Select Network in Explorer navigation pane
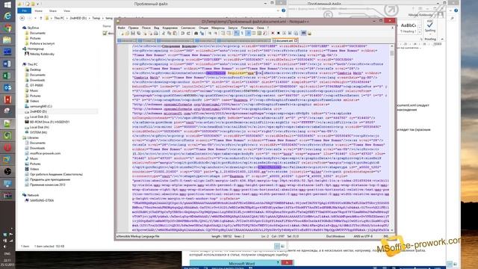478x269 pixels. (33, 195)
